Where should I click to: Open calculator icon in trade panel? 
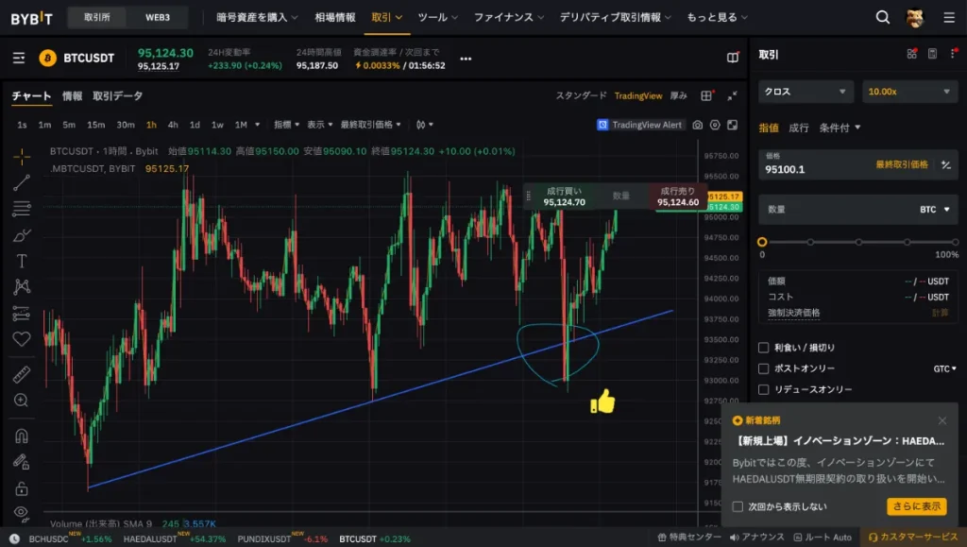932,54
